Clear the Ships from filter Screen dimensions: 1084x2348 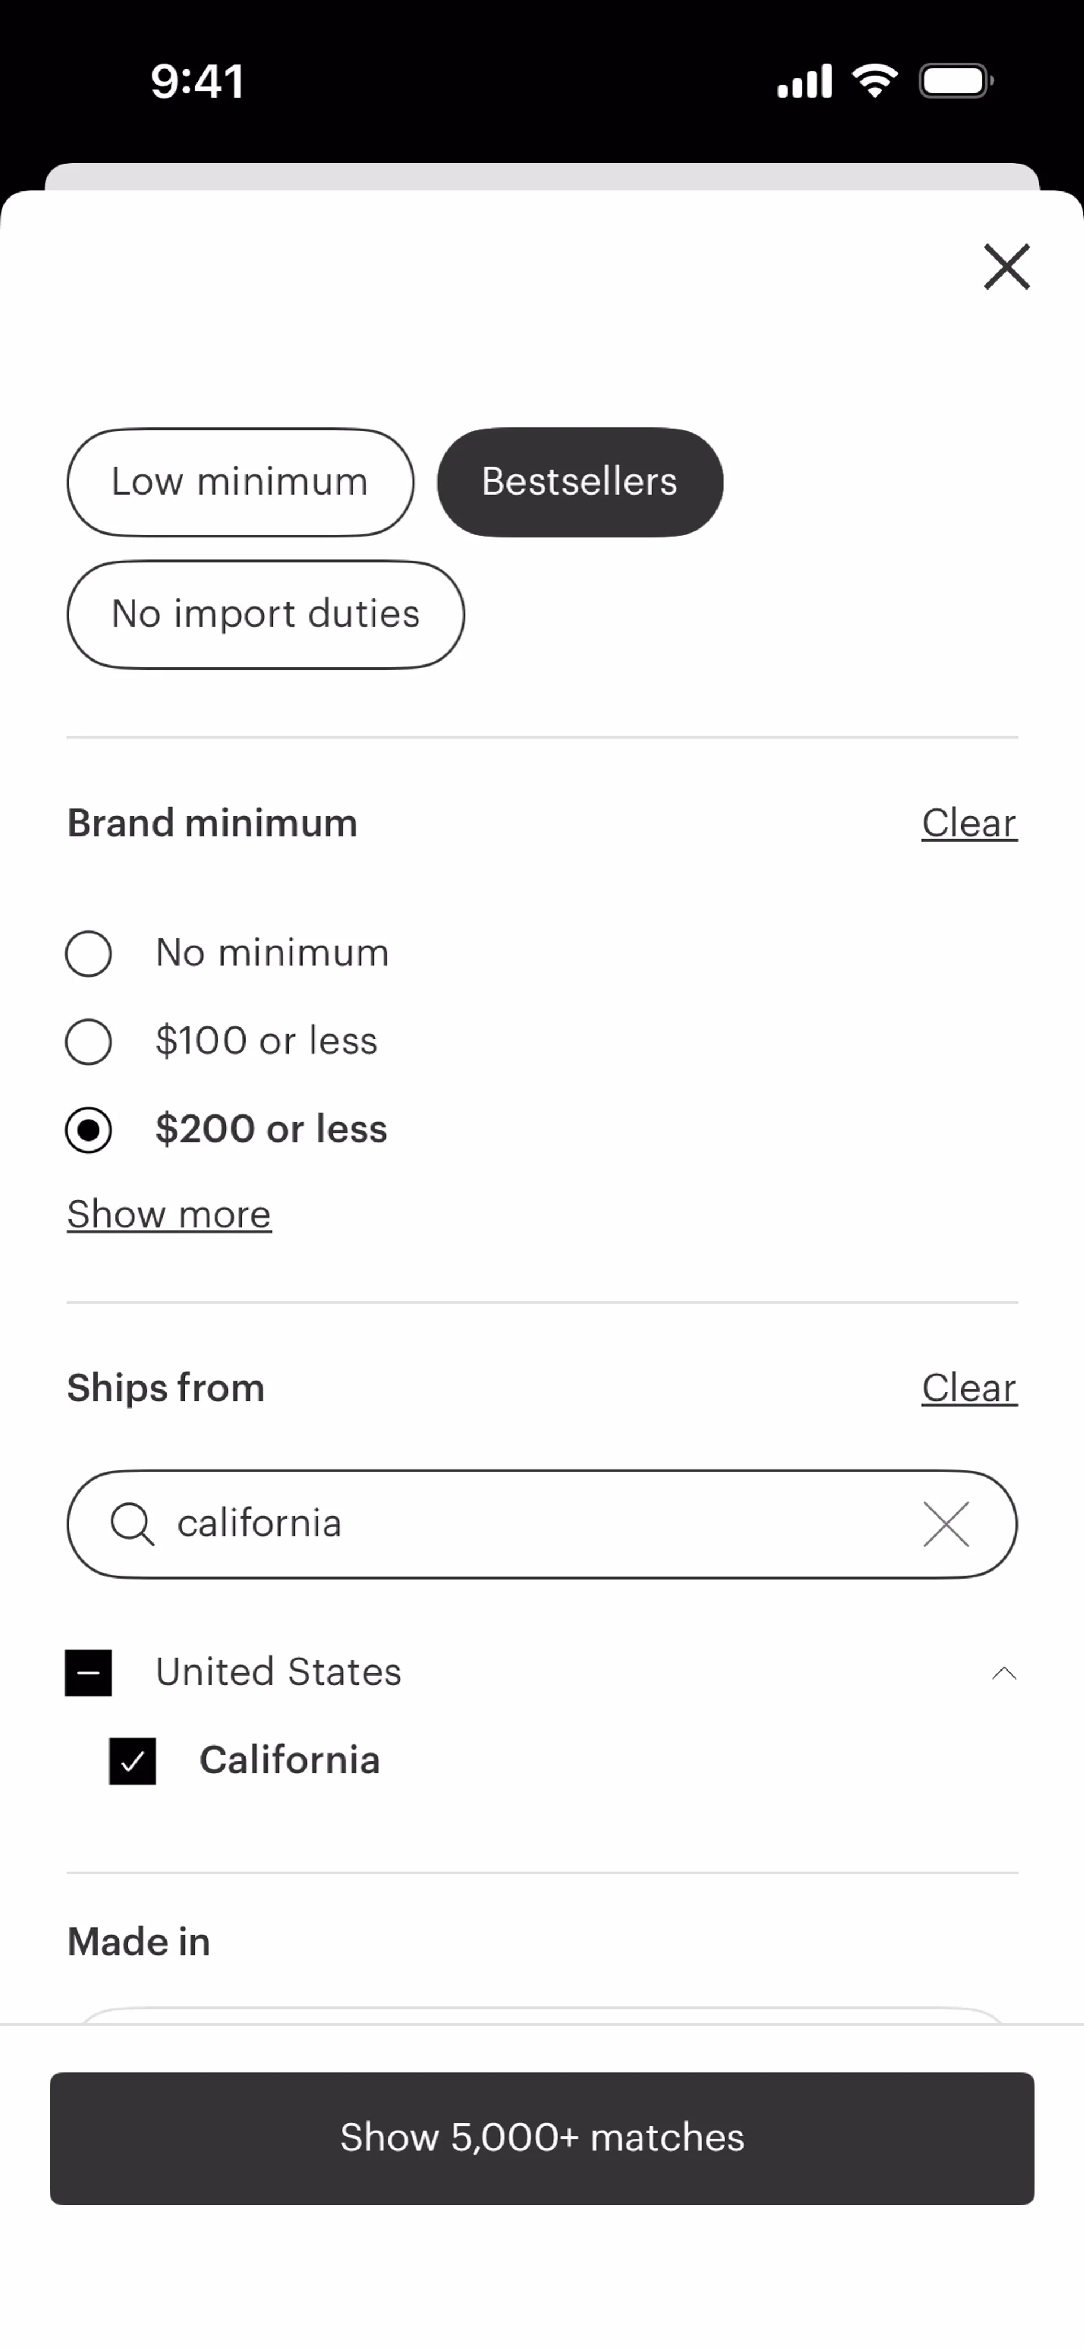pyautogui.click(x=969, y=1388)
